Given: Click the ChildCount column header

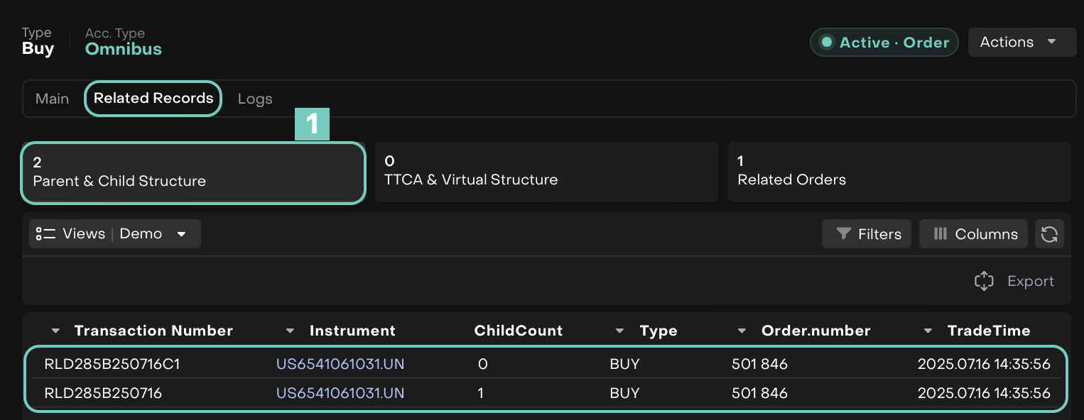Looking at the screenshot, I should (x=518, y=331).
